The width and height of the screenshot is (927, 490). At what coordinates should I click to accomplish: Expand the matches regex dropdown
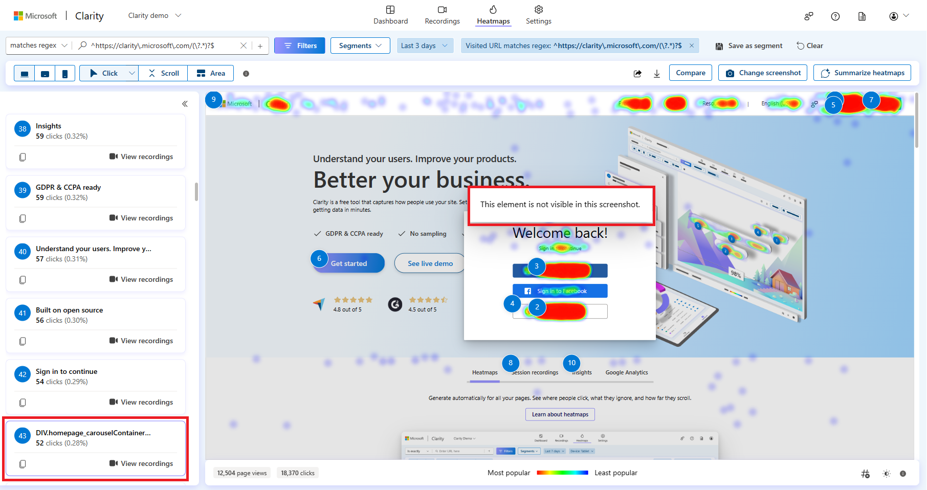click(39, 46)
